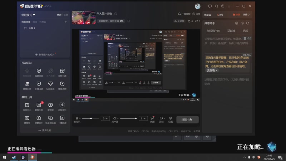This screenshot has height=161, width=286.
Task: Click the 分享 share icon
Action: point(196,14)
